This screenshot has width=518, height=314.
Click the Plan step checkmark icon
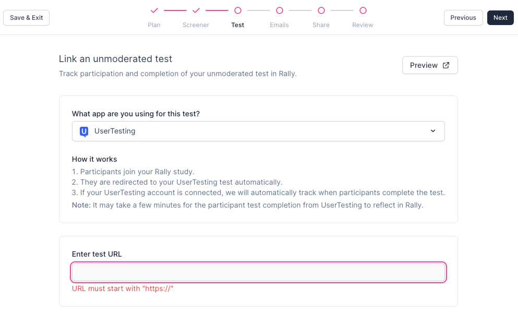tap(154, 10)
